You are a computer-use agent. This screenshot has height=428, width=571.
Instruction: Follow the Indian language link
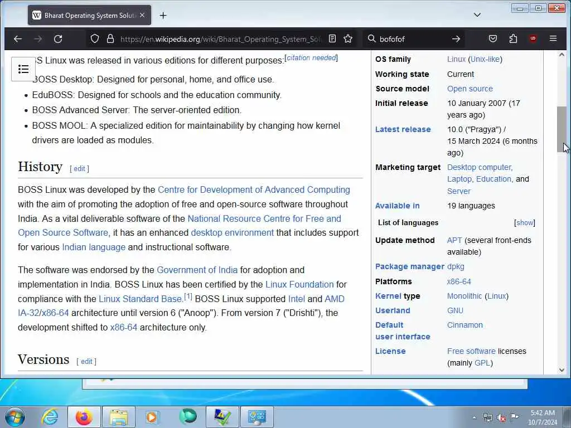94,247
